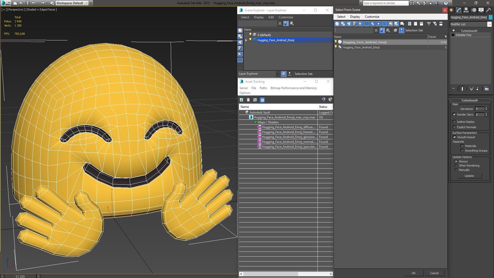Toggle Display Shapes filter in Select From Scene
This screenshot has height=278, width=494.
click(343, 24)
